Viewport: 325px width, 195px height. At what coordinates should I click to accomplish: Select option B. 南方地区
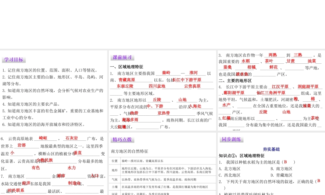click(281, 169)
